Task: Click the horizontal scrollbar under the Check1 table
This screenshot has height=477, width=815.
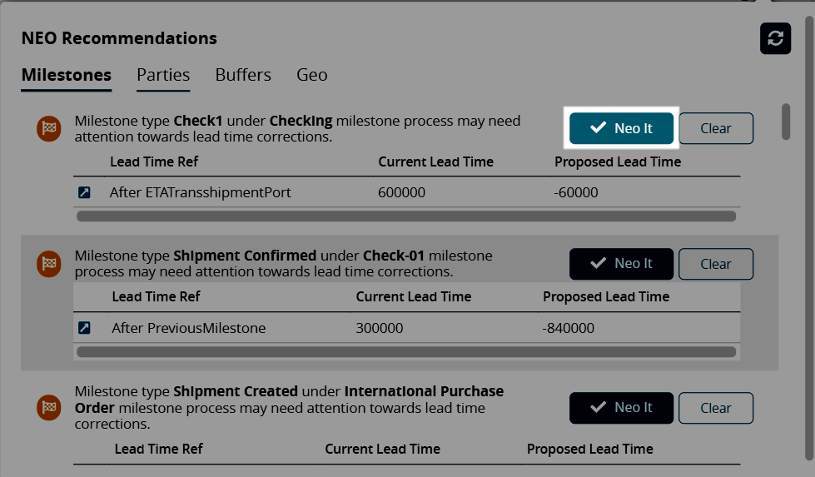Action: coord(406,216)
